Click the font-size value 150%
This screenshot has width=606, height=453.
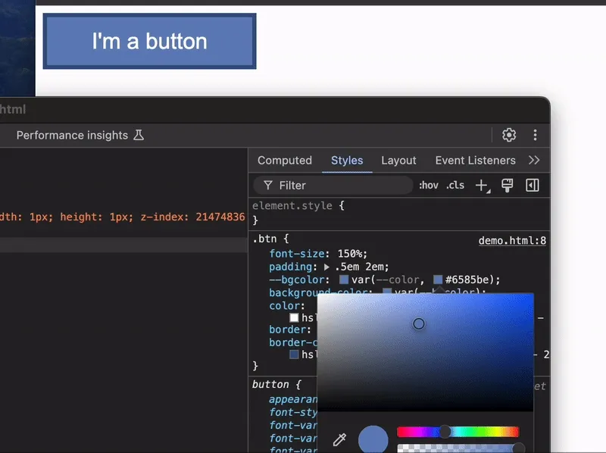(x=350, y=254)
